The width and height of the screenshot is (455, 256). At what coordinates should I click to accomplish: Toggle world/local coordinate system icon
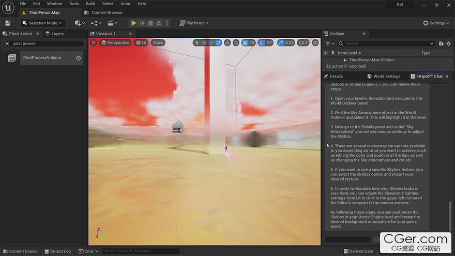pos(228,42)
